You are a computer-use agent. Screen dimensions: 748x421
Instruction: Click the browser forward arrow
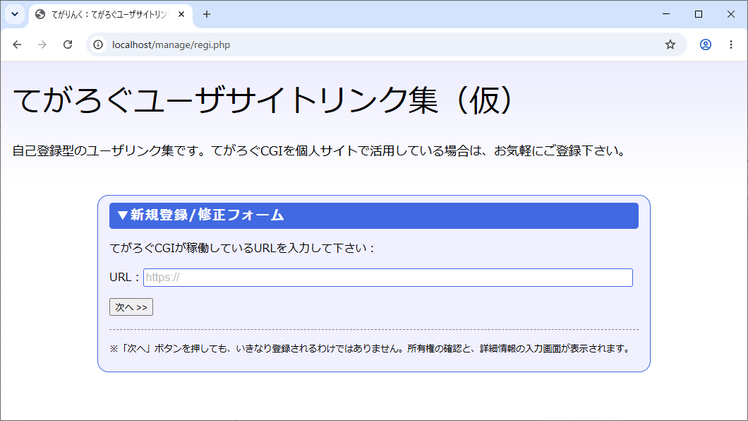[42, 45]
